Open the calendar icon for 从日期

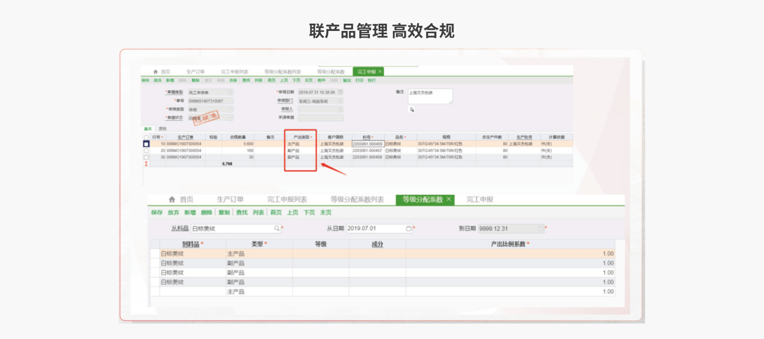pyautogui.click(x=408, y=228)
